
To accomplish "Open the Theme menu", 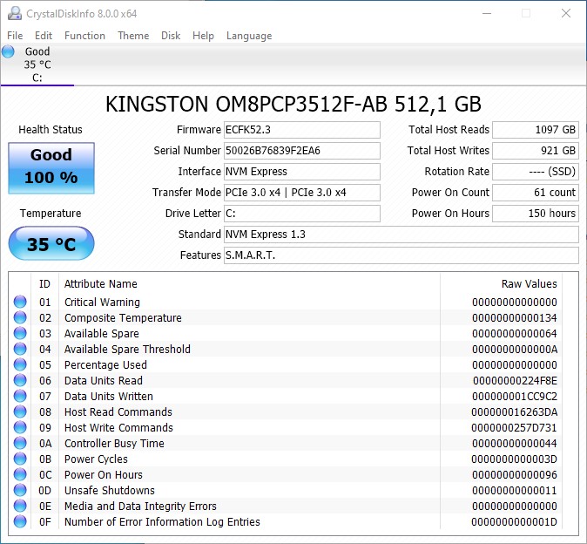I will (133, 36).
